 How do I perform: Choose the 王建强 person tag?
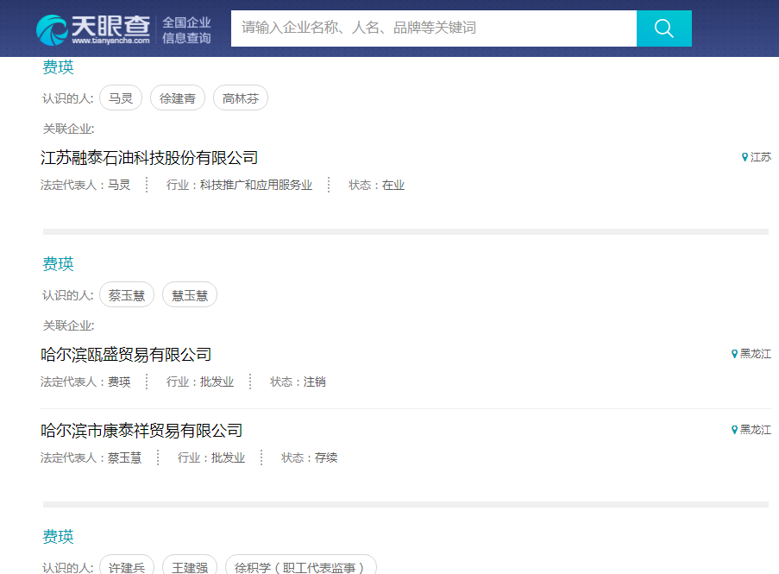(x=190, y=566)
